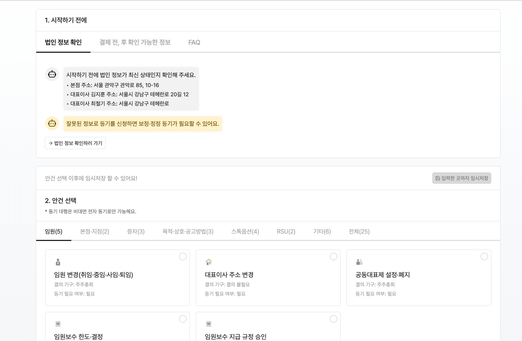Switch to the 스톡옵션(4) tab
The image size is (522, 341).
point(245,231)
